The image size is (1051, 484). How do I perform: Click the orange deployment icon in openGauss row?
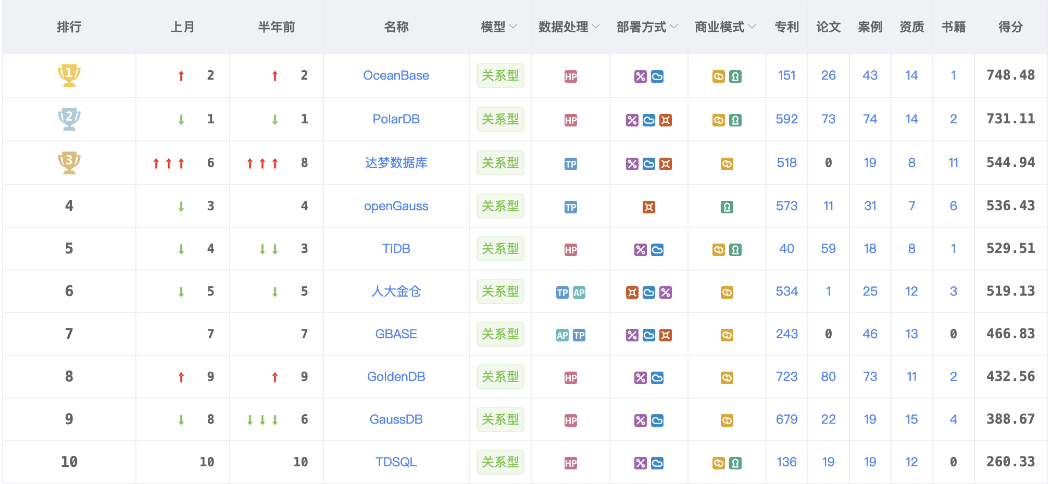tap(649, 207)
